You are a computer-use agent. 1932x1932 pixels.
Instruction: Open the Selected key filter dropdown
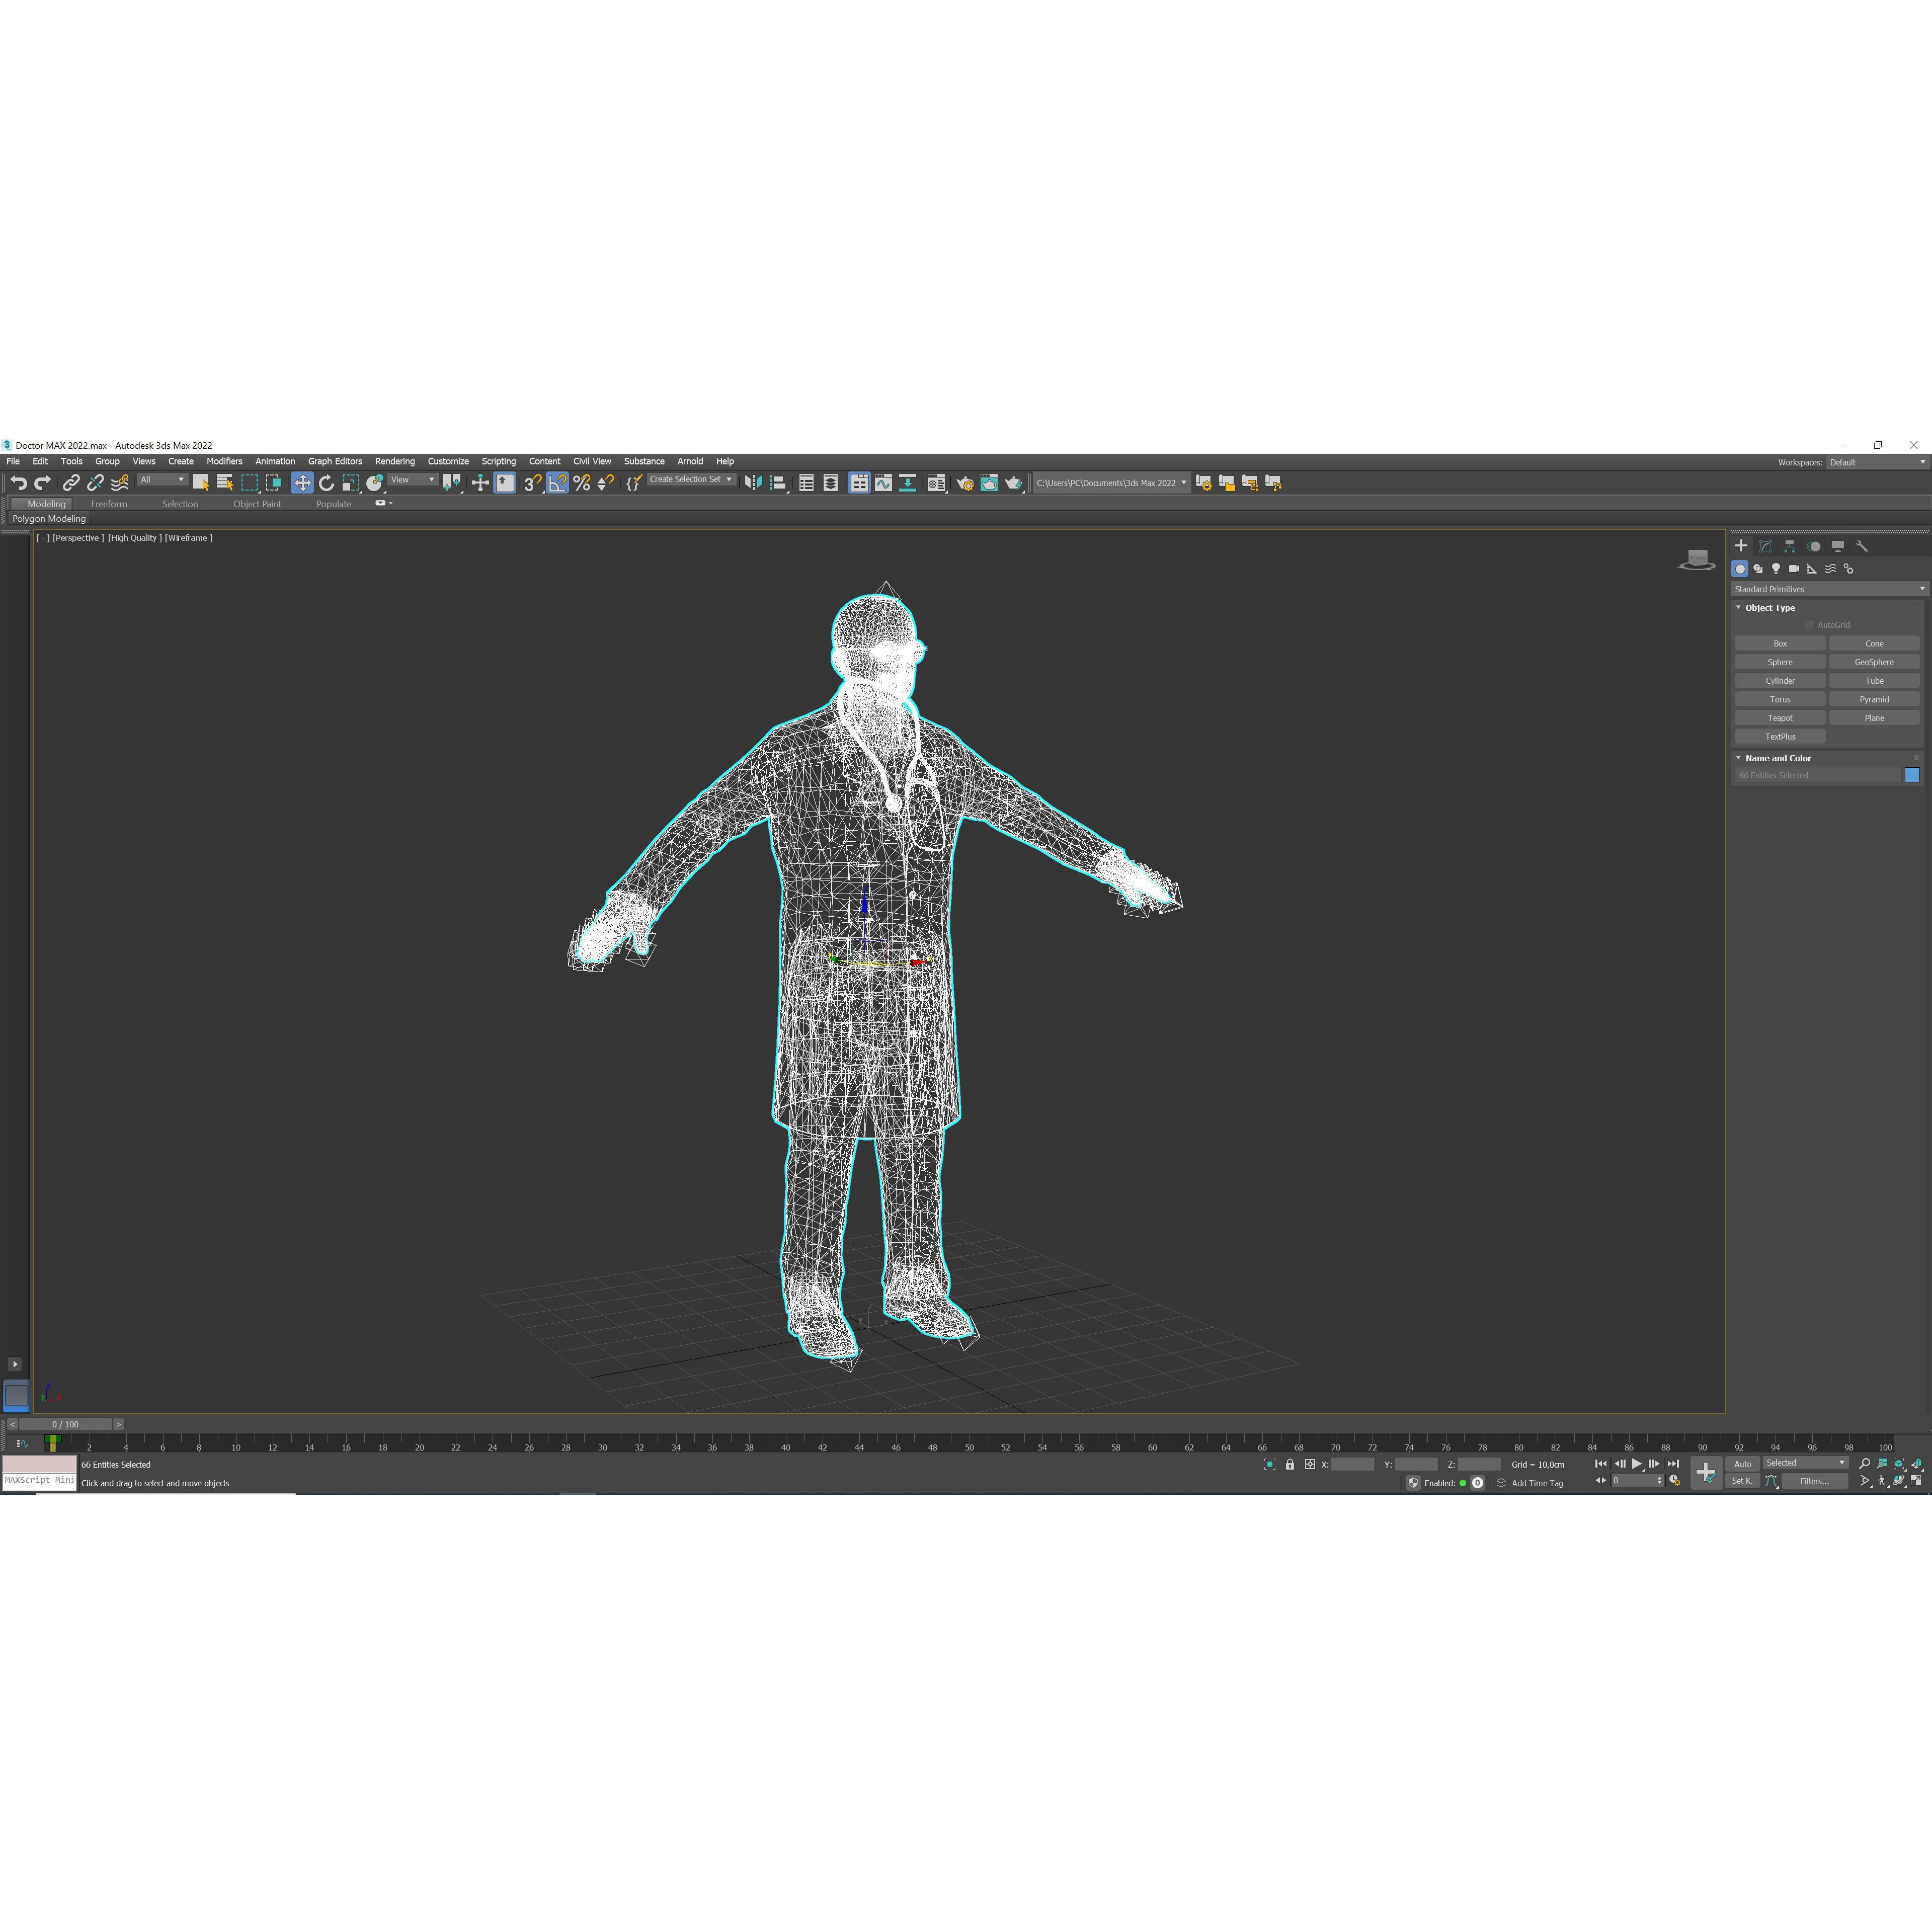click(1841, 1463)
